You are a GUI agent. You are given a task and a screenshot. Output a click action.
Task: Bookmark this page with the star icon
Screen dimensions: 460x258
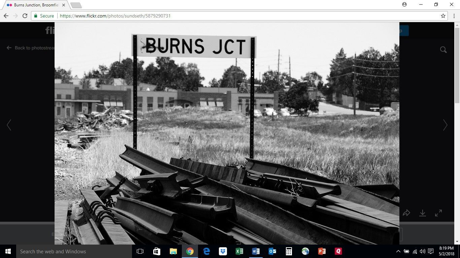(x=443, y=16)
